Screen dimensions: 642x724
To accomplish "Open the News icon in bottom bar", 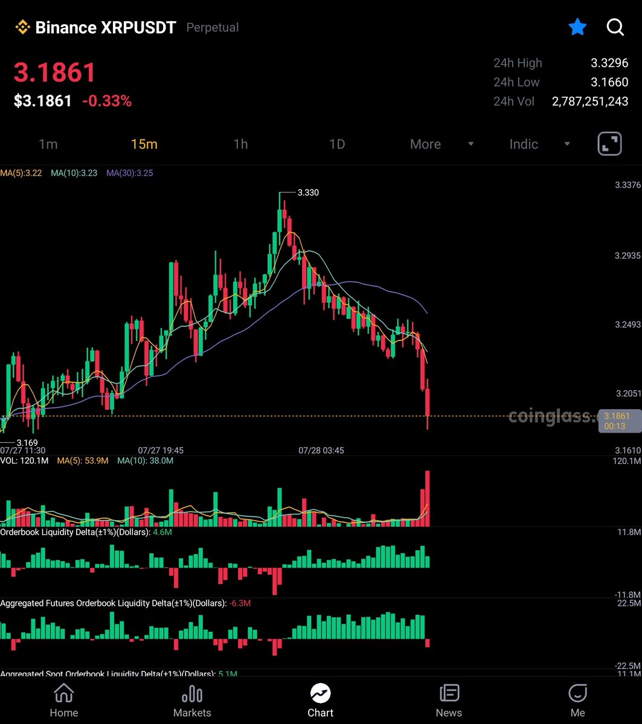I will tap(449, 693).
